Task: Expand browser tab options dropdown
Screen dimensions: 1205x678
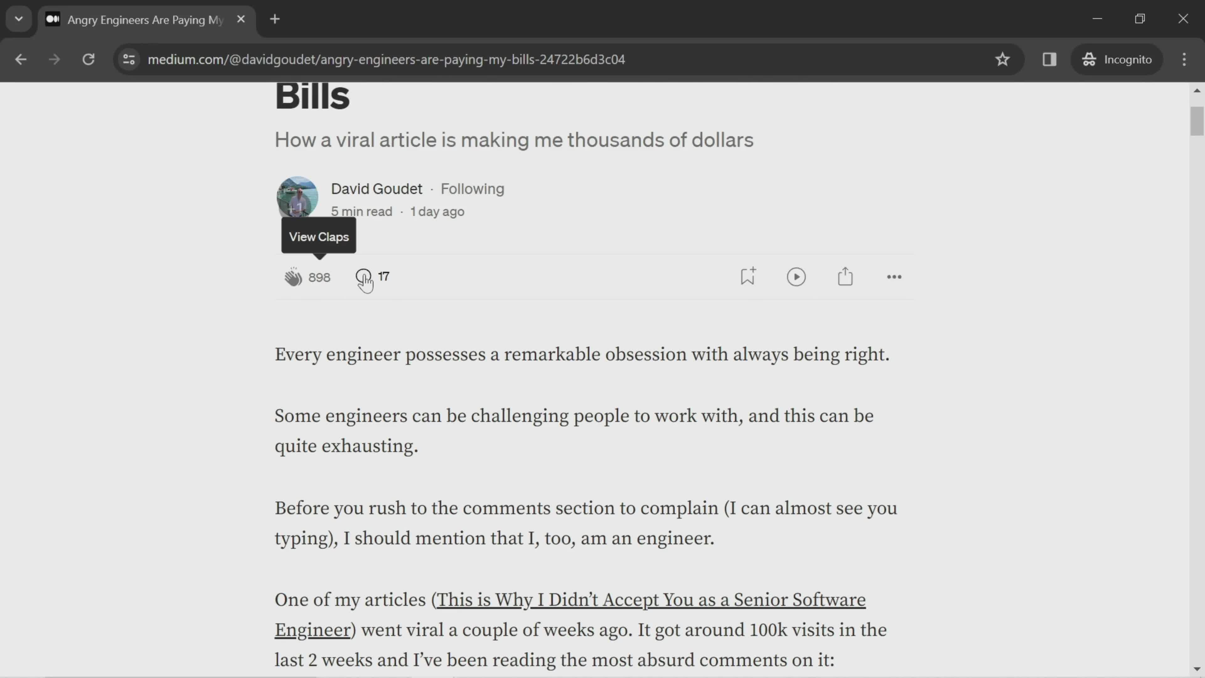Action: [18, 18]
